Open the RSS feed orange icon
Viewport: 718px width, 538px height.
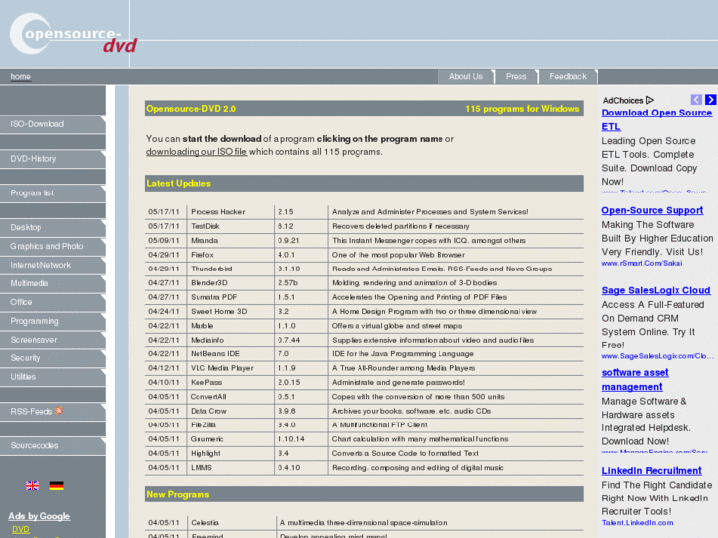[59, 411]
